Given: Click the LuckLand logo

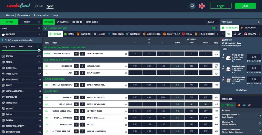Looking at the screenshot, I should point(19,6).
